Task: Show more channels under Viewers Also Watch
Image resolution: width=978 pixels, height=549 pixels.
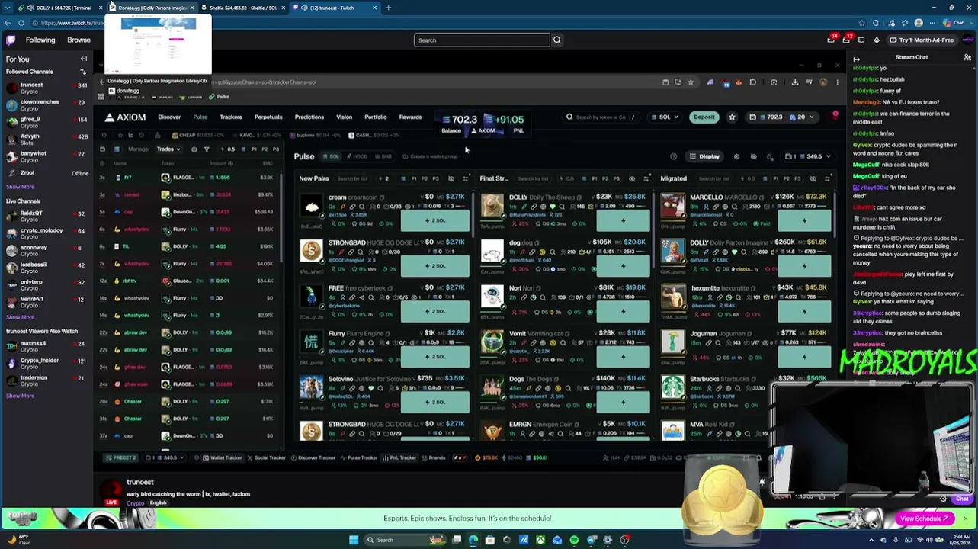Action: tap(21, 396)
